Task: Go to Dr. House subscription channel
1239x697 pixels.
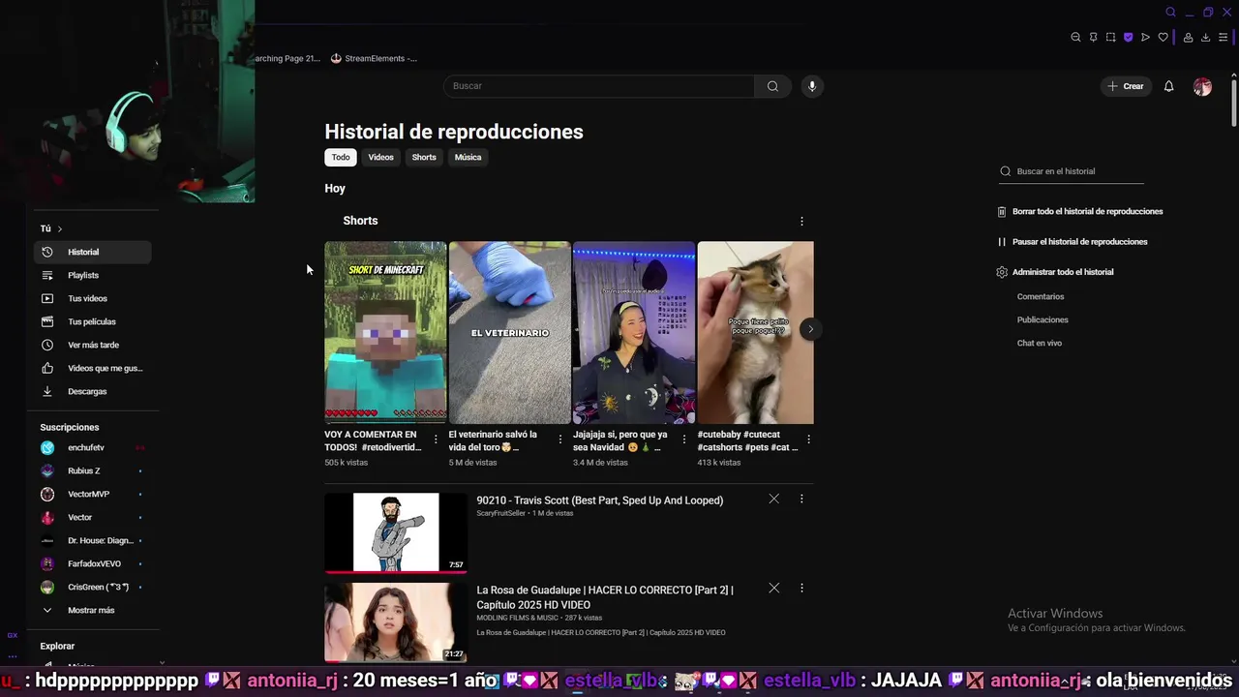Action: tap(92, 540)
